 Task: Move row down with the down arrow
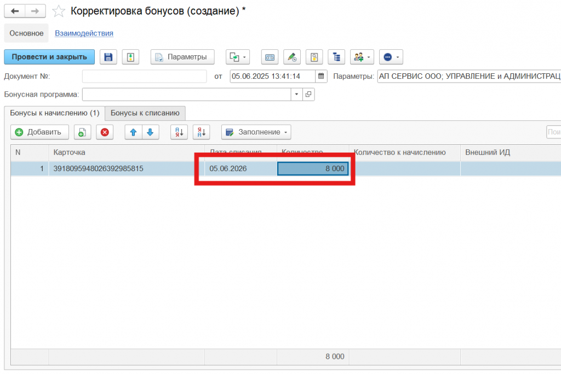pyautogui.click(x=150, y=132)
